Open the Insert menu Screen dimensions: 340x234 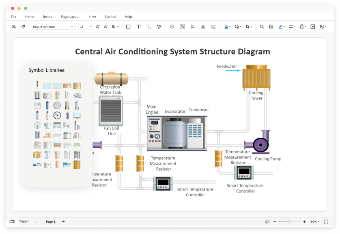pos(47,17)
